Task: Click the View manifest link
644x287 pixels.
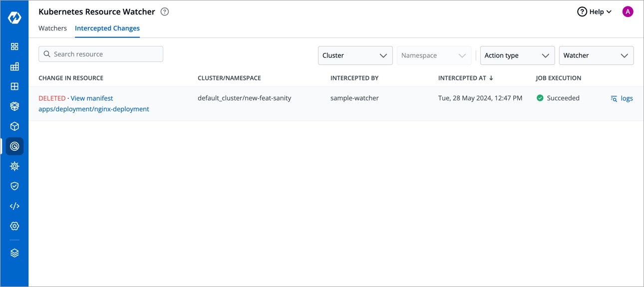Action: click(x=92, y=98)
